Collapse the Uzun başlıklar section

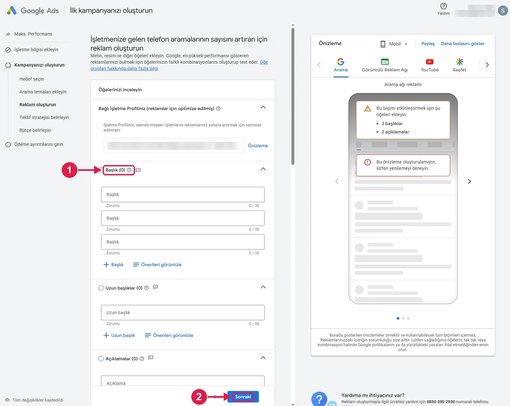[263, 287]
